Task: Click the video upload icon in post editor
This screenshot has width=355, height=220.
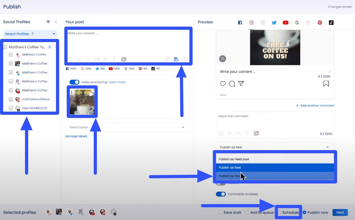Action: click(x=176, y=60)
